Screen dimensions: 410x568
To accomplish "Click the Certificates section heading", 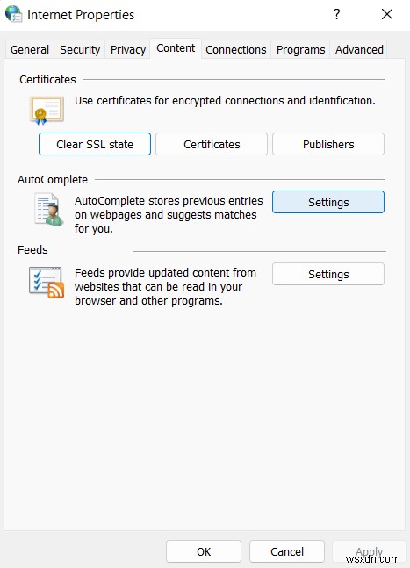I will (x=47, y=79).
